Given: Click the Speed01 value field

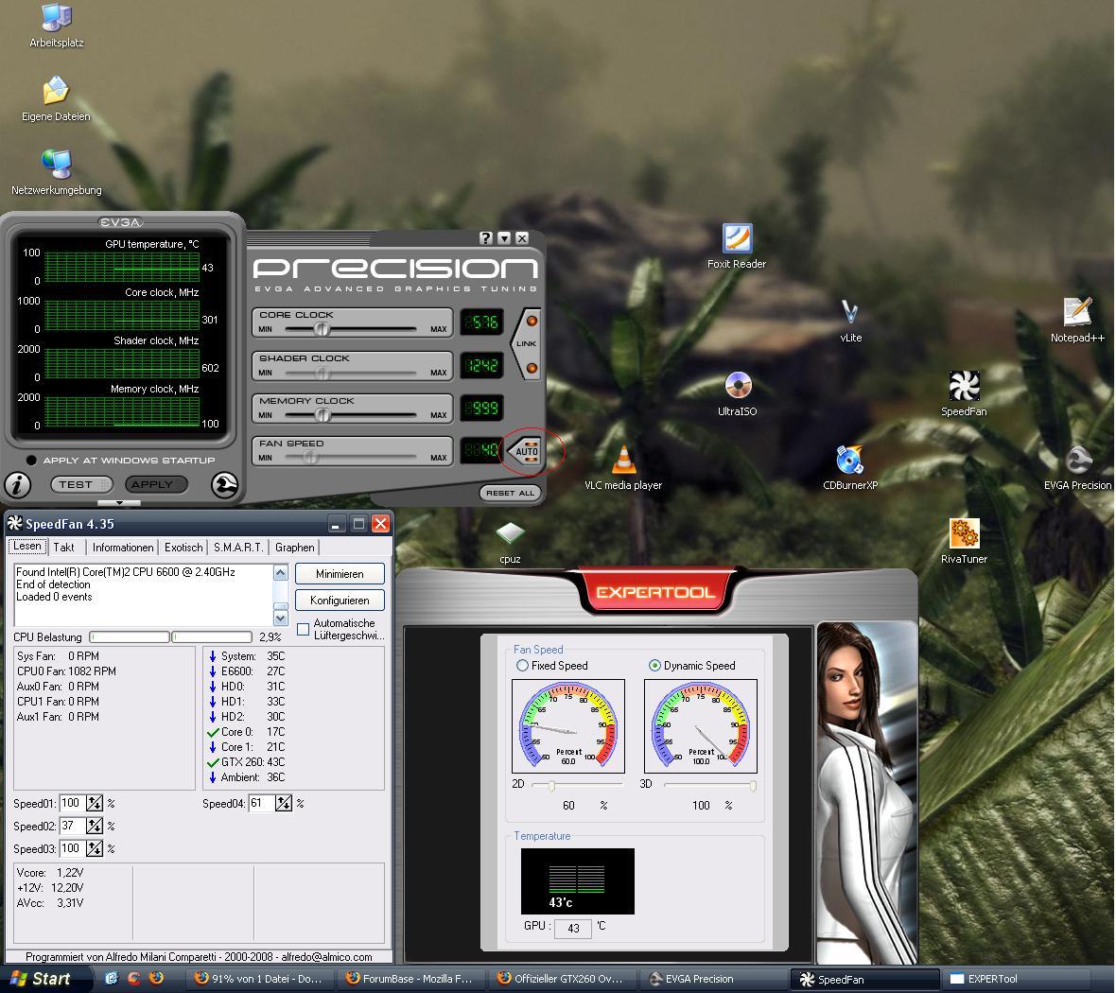Looking at the screenshot, I should pos(72,804).
